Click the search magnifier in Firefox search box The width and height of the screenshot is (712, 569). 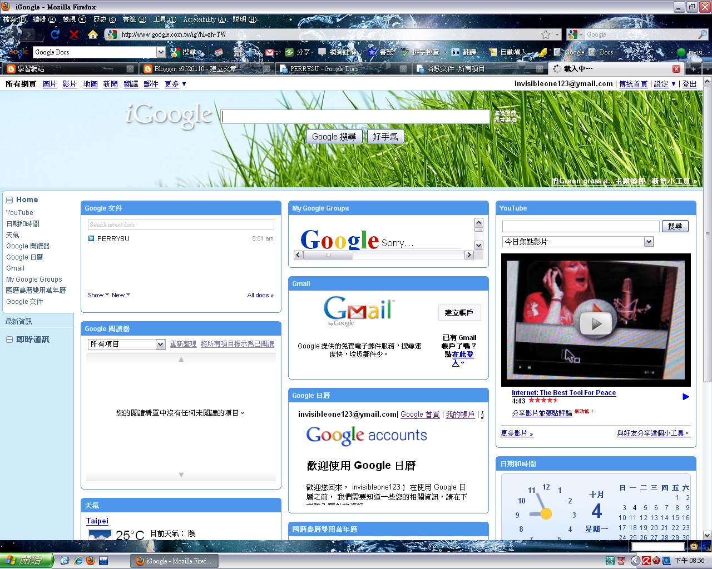pos(703,34)
